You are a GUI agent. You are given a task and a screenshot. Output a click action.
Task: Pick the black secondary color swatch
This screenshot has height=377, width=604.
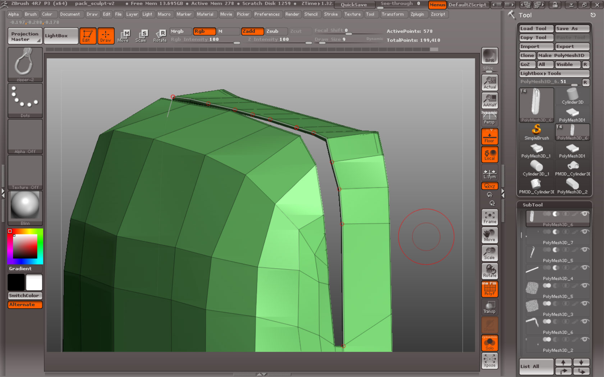[x=16, y=282]
